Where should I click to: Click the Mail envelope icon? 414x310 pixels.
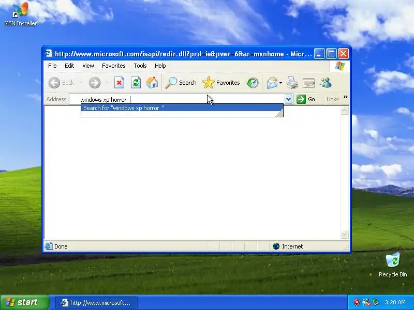point(272,83)
